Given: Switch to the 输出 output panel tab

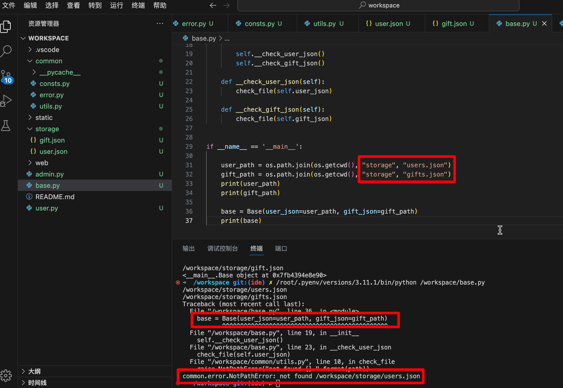Looking at the screenshot, I should (x=188, y=248).
